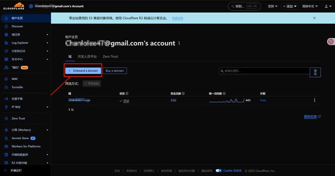Screen dimensions: 335x176
Task: Click the 负载平衡 sidebar icon
Action: 6,99
